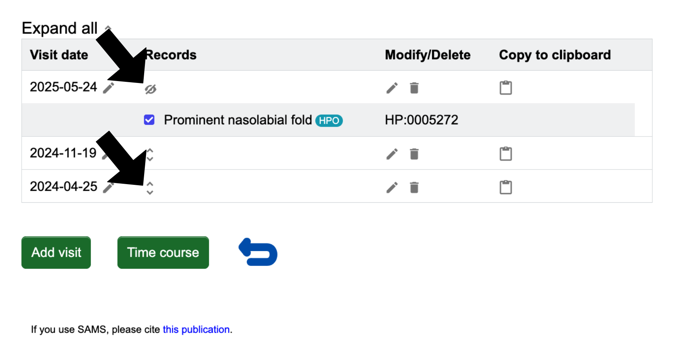Viewport: 674px width, 363px height.
Task: Hide records for the 2025-05-24 visit
Action: (150, 89)
